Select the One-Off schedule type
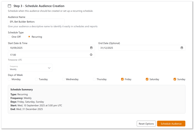The height and width of the screenshot is (130, 194). [9, 37]
